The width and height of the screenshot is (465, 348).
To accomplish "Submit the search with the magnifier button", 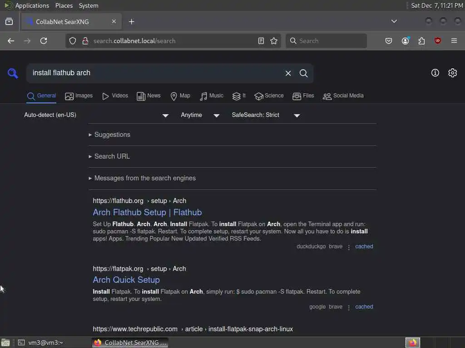I will click(303, 73).
